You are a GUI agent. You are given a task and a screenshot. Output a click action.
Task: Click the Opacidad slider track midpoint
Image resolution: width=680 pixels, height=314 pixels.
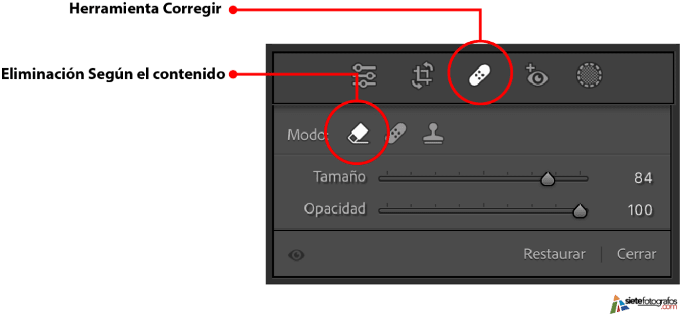(483, 211)
